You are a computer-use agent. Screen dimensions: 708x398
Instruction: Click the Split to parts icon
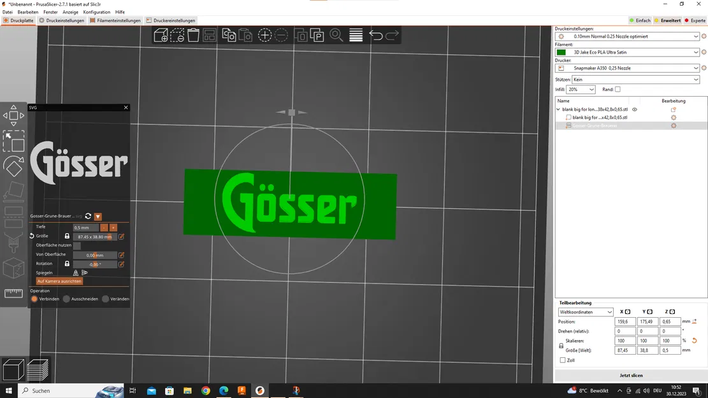pyautogui.click(x=317, y=35)
